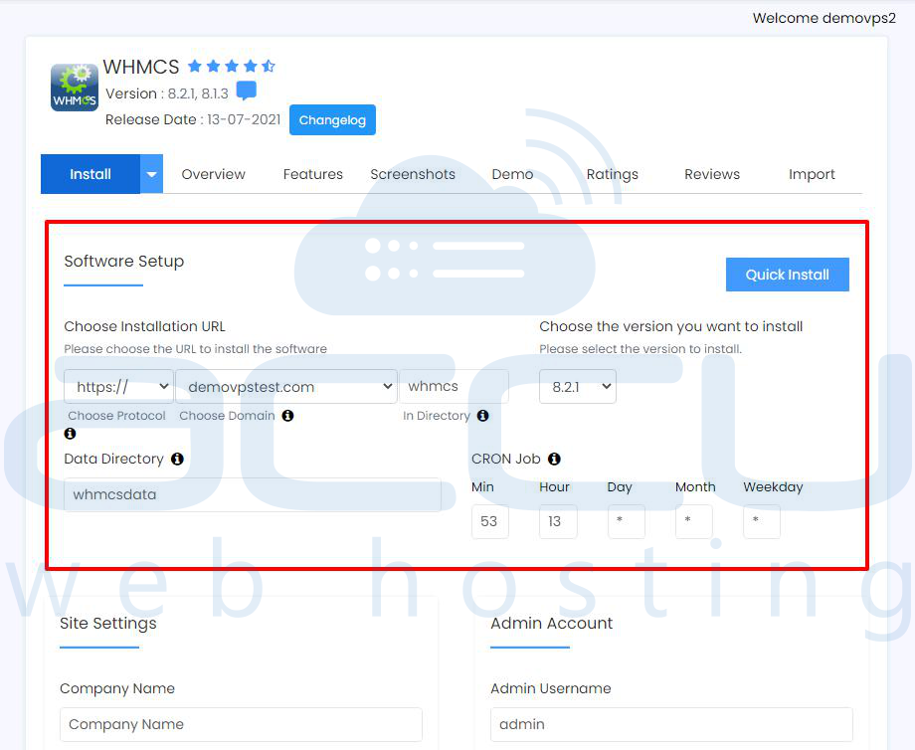Image resolution: width=915 pixels, height=750 pixels.
Task: Click the Changelog button
Action: click(x=332, y=119)
